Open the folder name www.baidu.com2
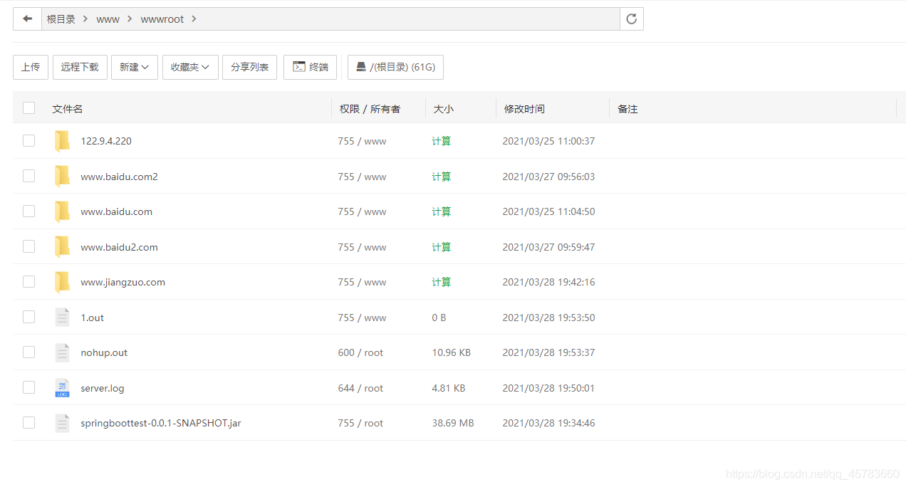The image size is (906, 487). tap(119, 177)
